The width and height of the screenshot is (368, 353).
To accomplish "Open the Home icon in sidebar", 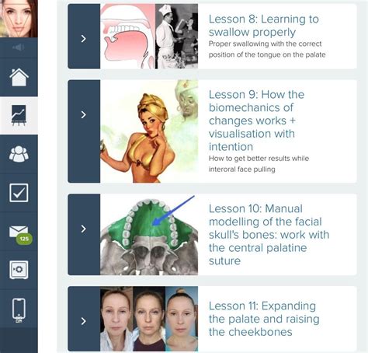I will 19,77.
